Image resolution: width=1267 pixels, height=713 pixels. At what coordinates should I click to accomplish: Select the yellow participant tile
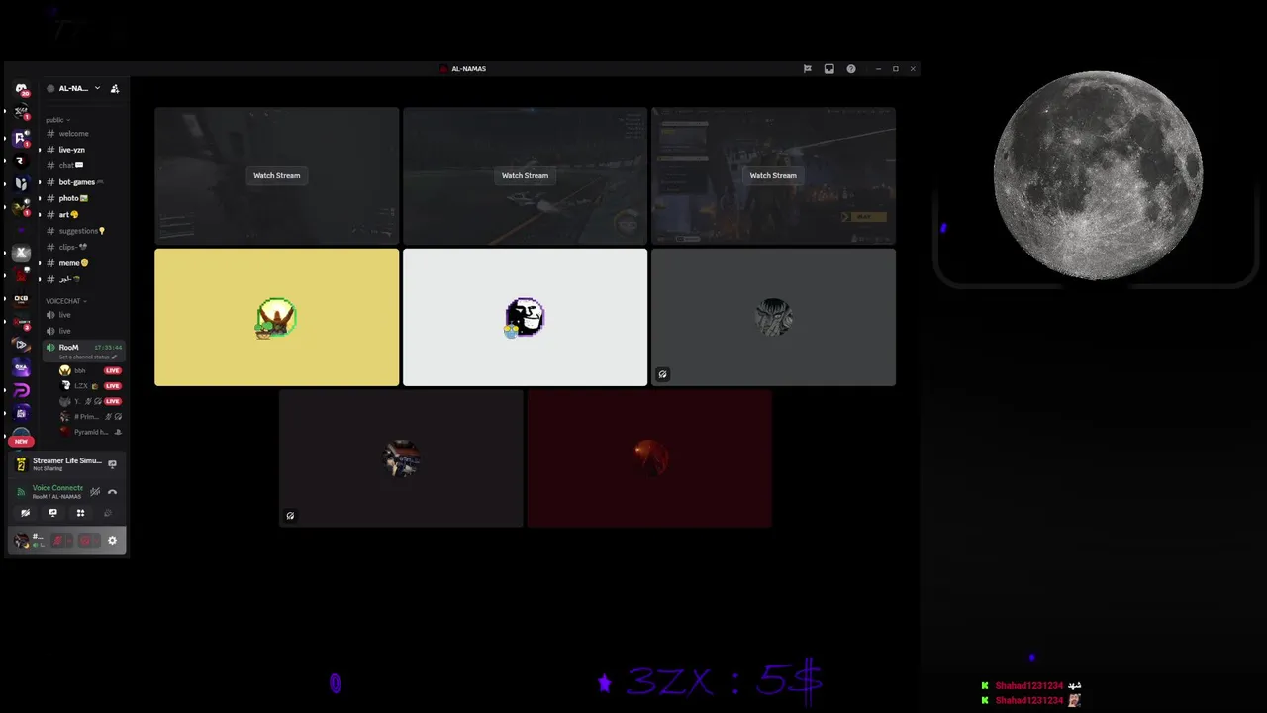pos(277,317)
